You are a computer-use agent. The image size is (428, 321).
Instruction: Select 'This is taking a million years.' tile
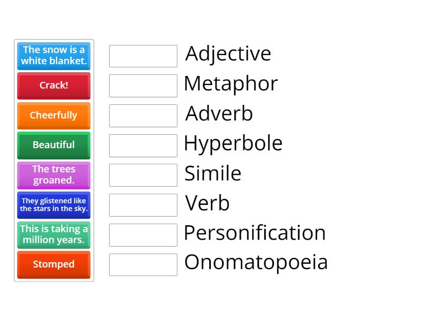click(53, 234)
